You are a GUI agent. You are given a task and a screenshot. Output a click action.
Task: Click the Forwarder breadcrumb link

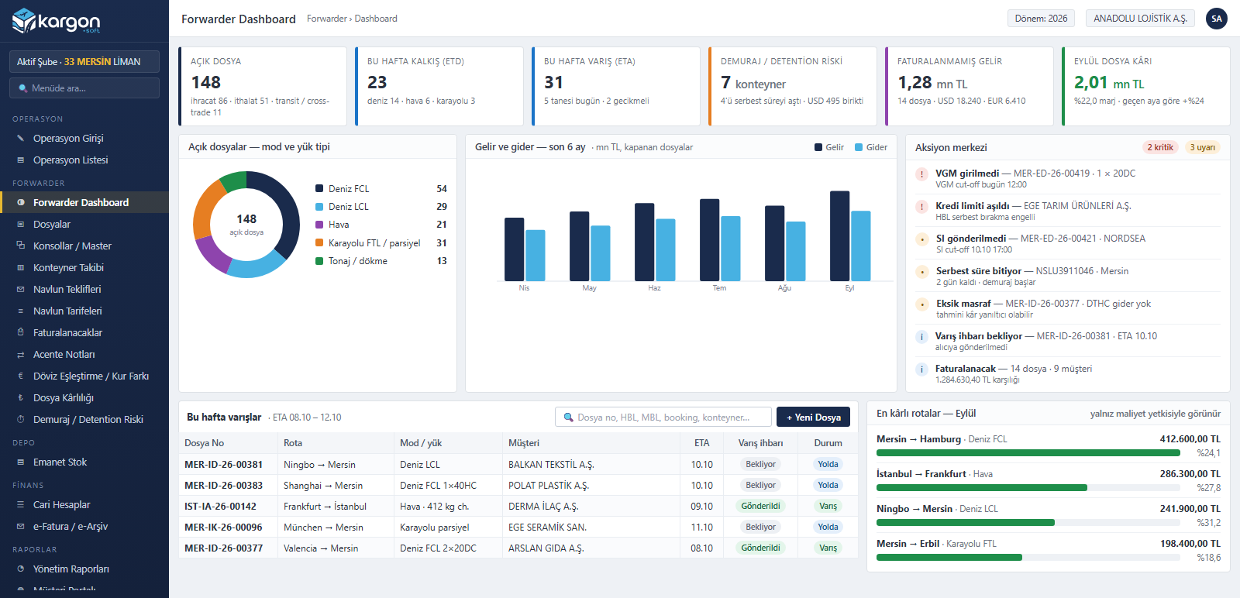click(x=326, y=19)
